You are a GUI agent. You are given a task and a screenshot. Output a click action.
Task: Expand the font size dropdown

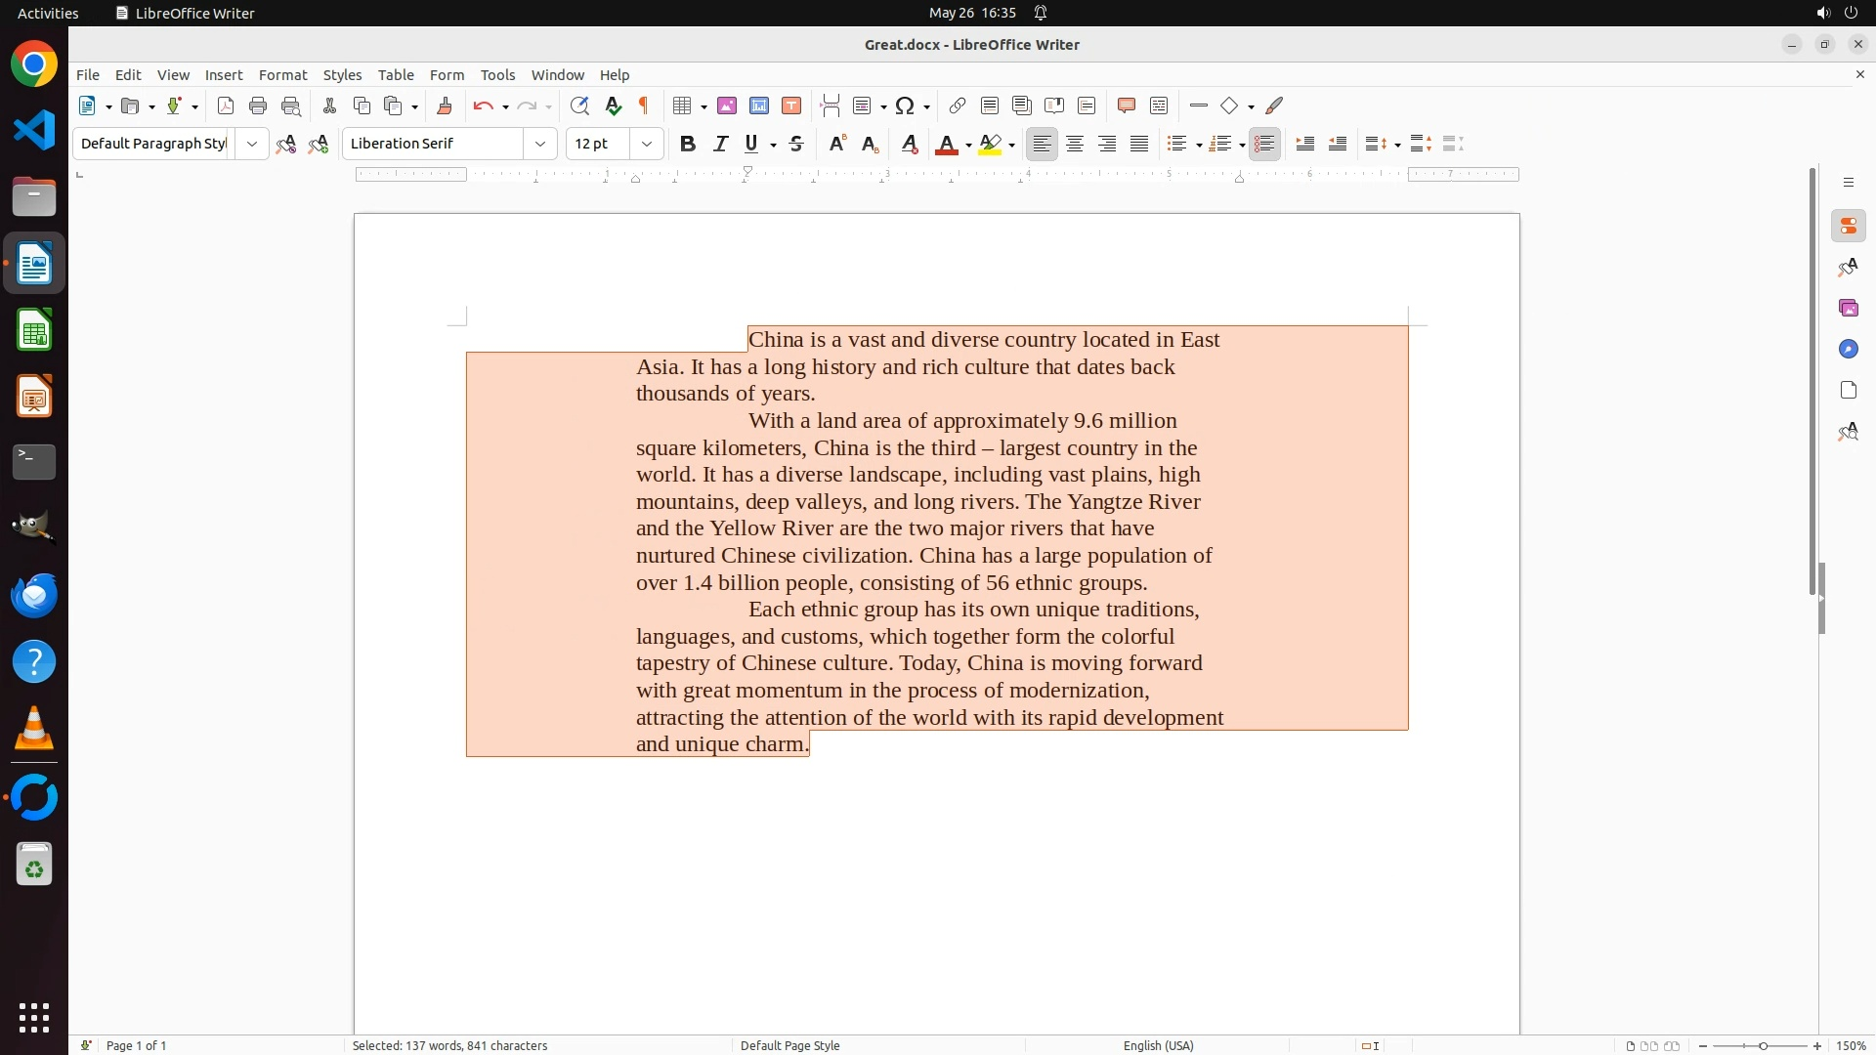(647, 144)
